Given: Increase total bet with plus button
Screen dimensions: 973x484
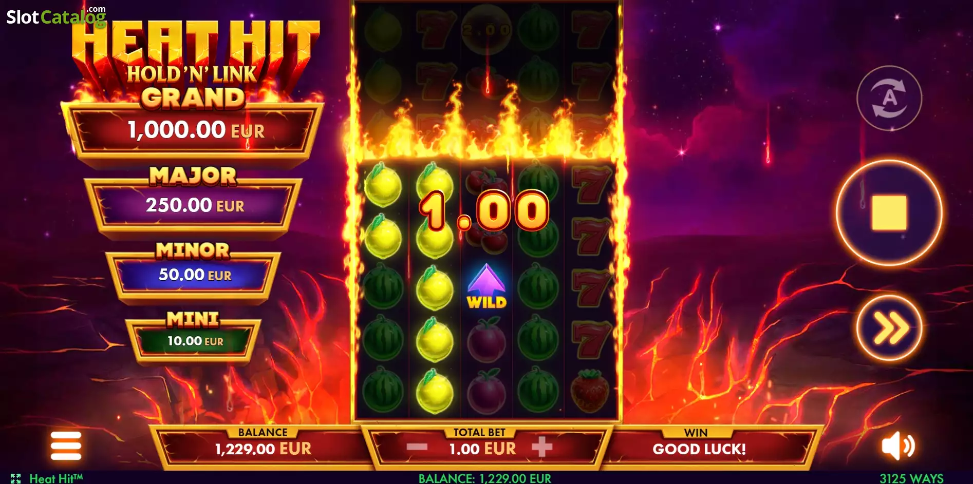Looking at the screenshot, I should point(542,447).
